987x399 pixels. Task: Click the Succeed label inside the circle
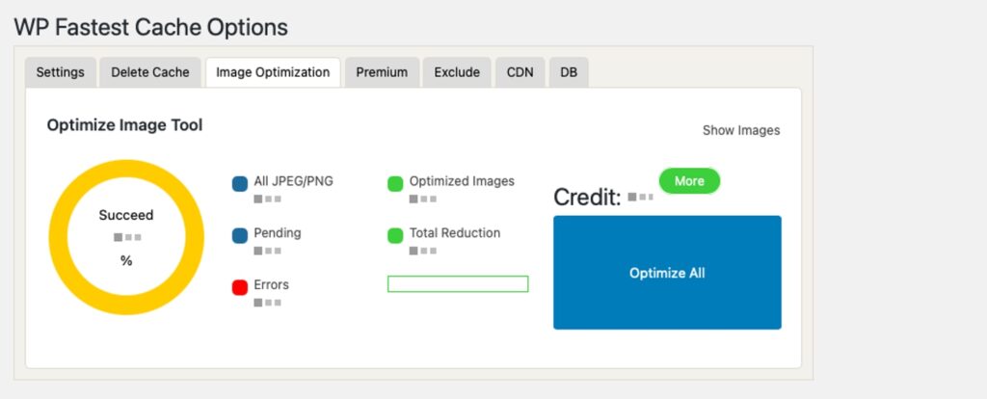pos(126,215)
